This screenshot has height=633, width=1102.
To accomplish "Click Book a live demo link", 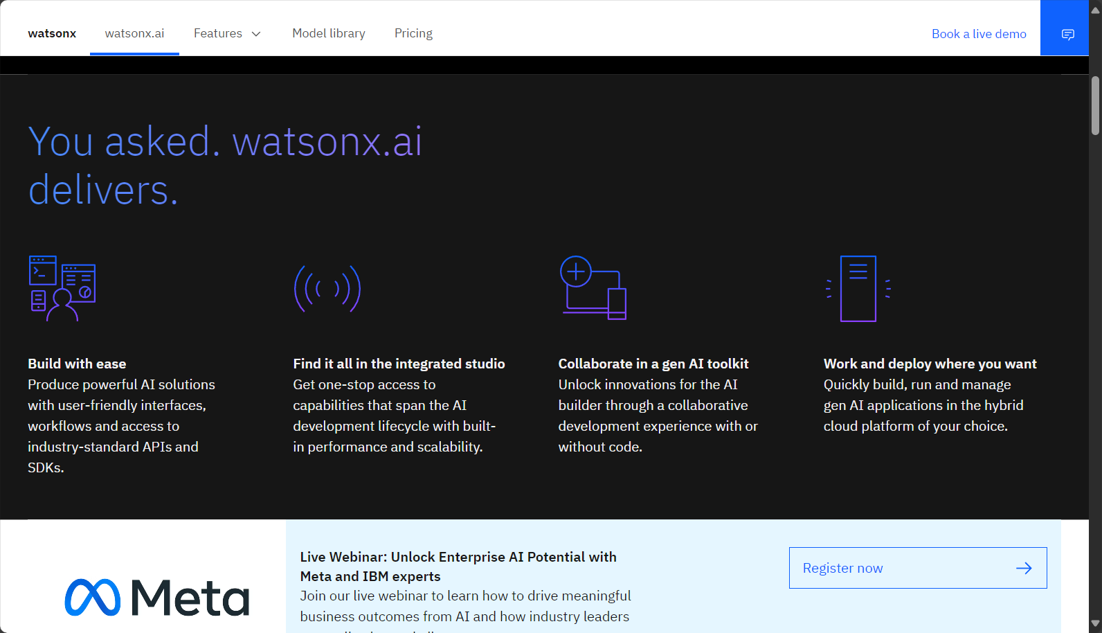I will point(979,34).
